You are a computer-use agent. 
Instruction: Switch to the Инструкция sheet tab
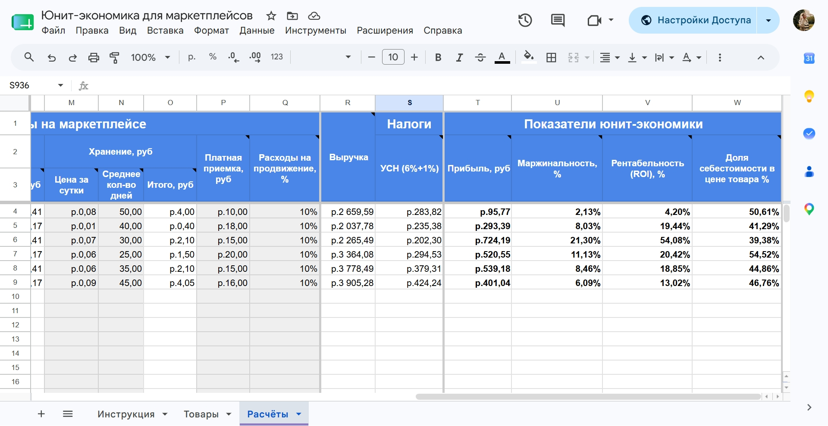126,414
